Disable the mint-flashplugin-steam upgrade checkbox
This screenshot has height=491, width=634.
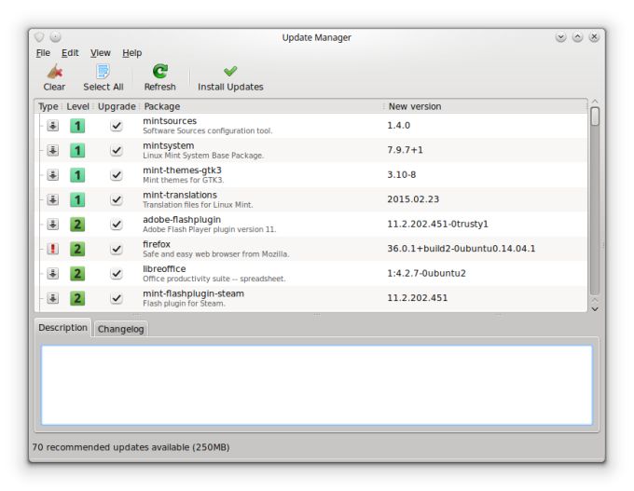pos(117,298)
